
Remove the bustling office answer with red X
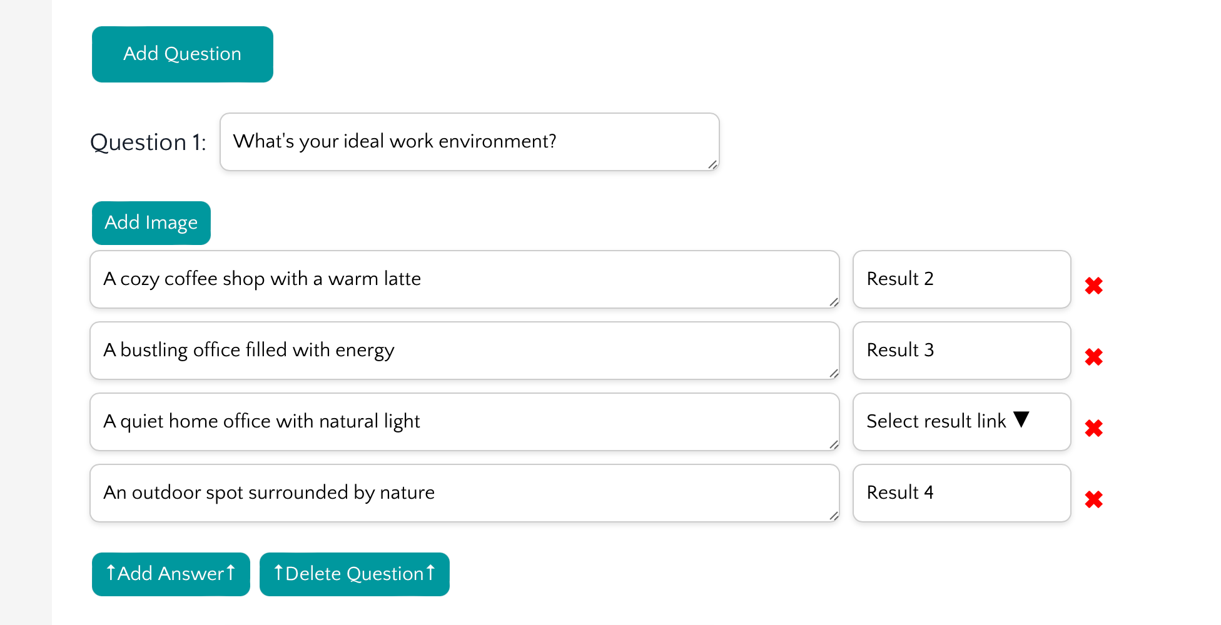click(1093, 357)
